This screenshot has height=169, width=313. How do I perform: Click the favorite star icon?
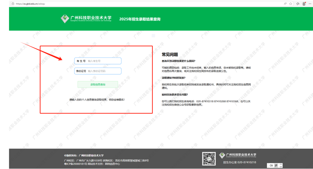point(291,3)
